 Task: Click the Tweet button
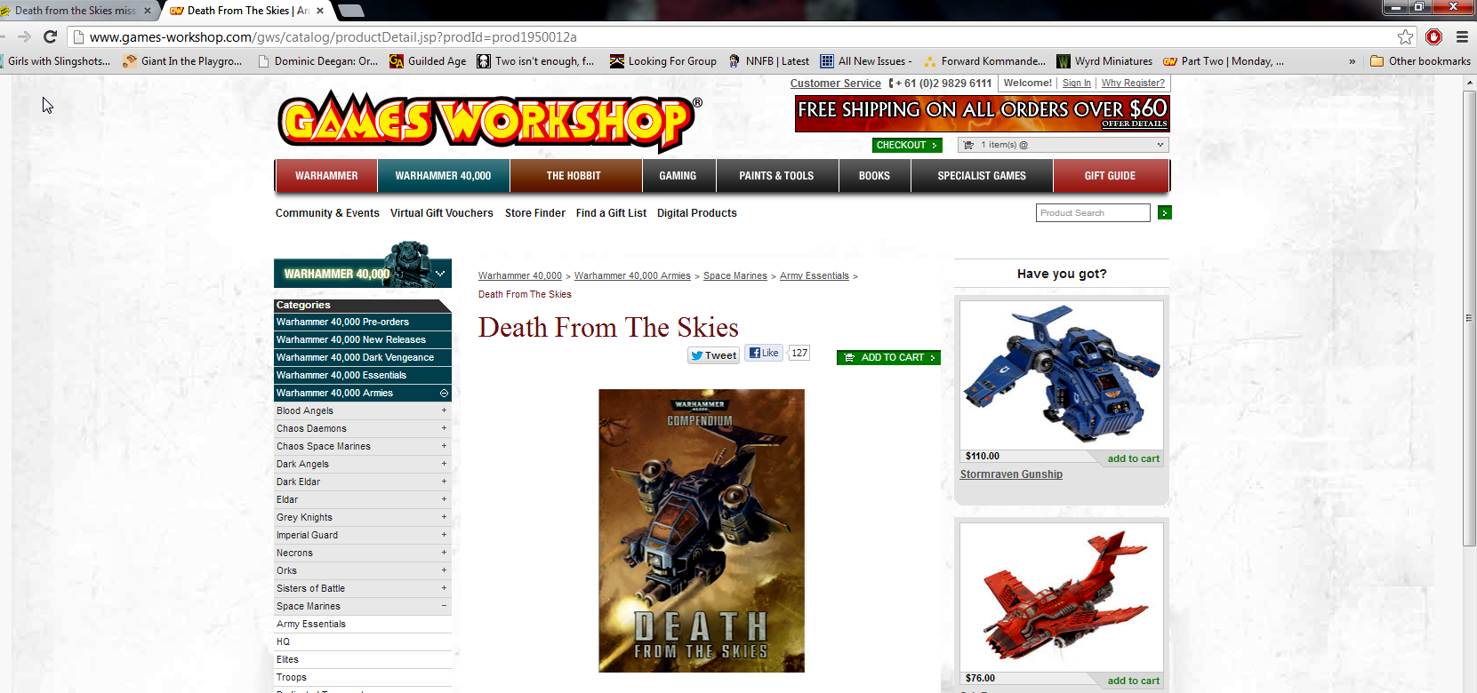[714, 355]
